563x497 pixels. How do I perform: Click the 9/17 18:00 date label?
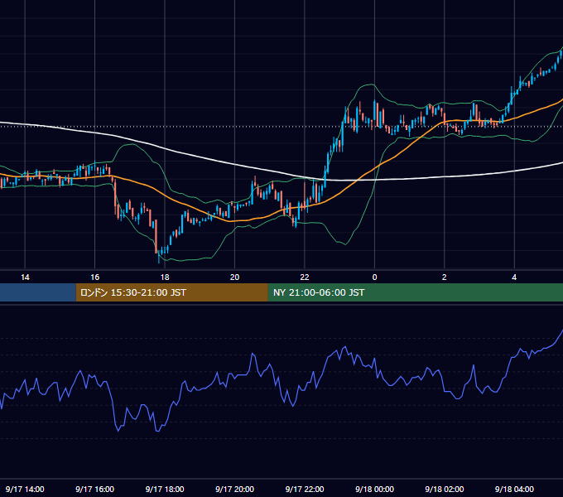click(165, 489)
